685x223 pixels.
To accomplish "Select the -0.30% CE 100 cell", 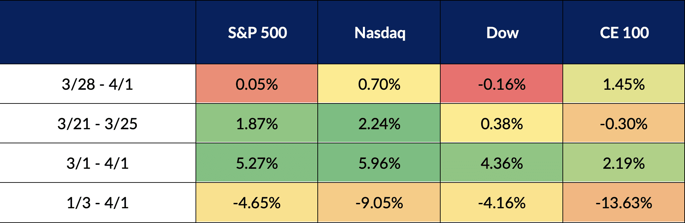I will (x=624, y=124).
